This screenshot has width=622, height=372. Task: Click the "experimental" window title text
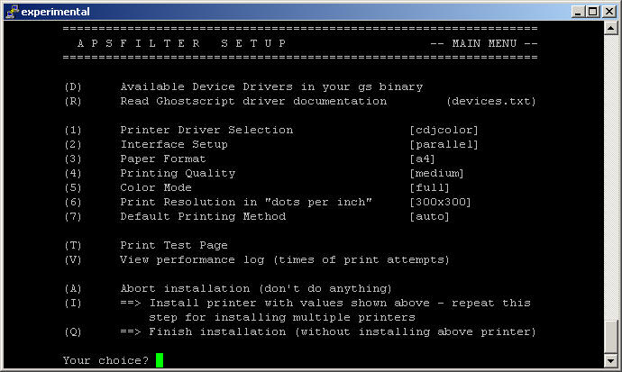pos(54,11)
